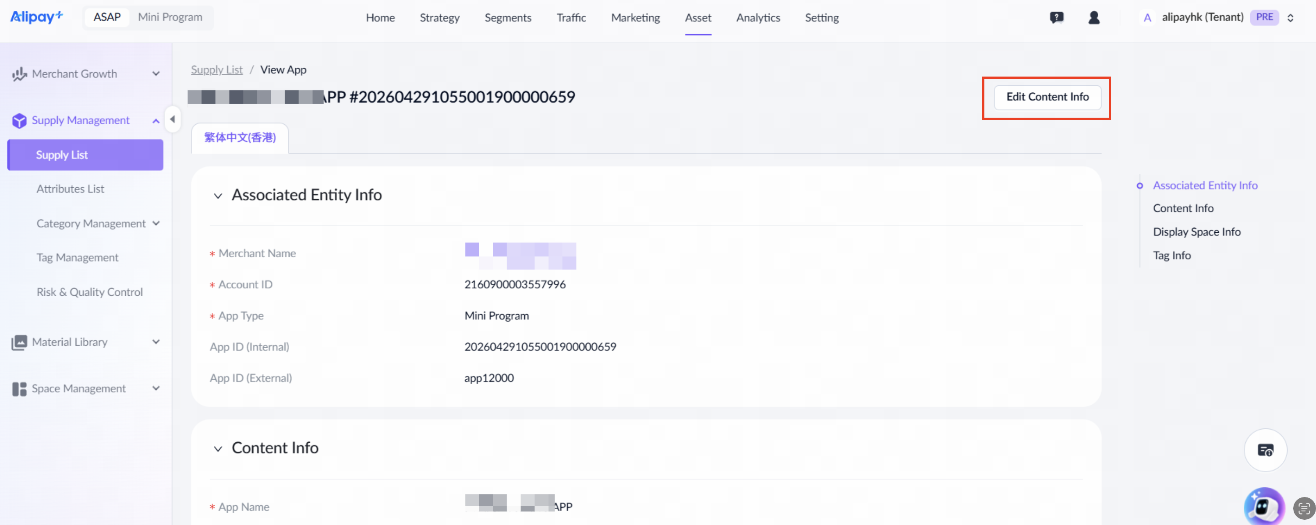Go back via Supply List breadcrumb

pos(217,70)
